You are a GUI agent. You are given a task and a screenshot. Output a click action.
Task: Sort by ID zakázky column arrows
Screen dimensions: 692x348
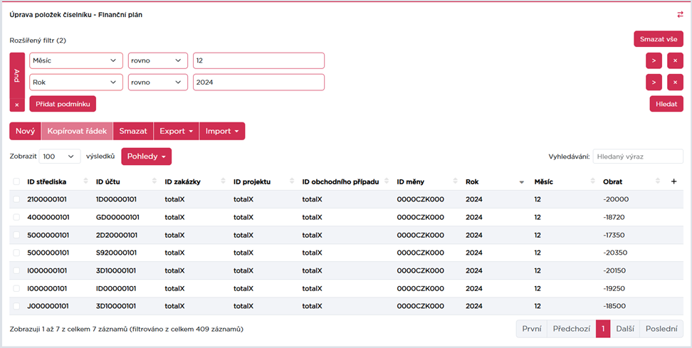pyautogui.click(x=224, y=181)
